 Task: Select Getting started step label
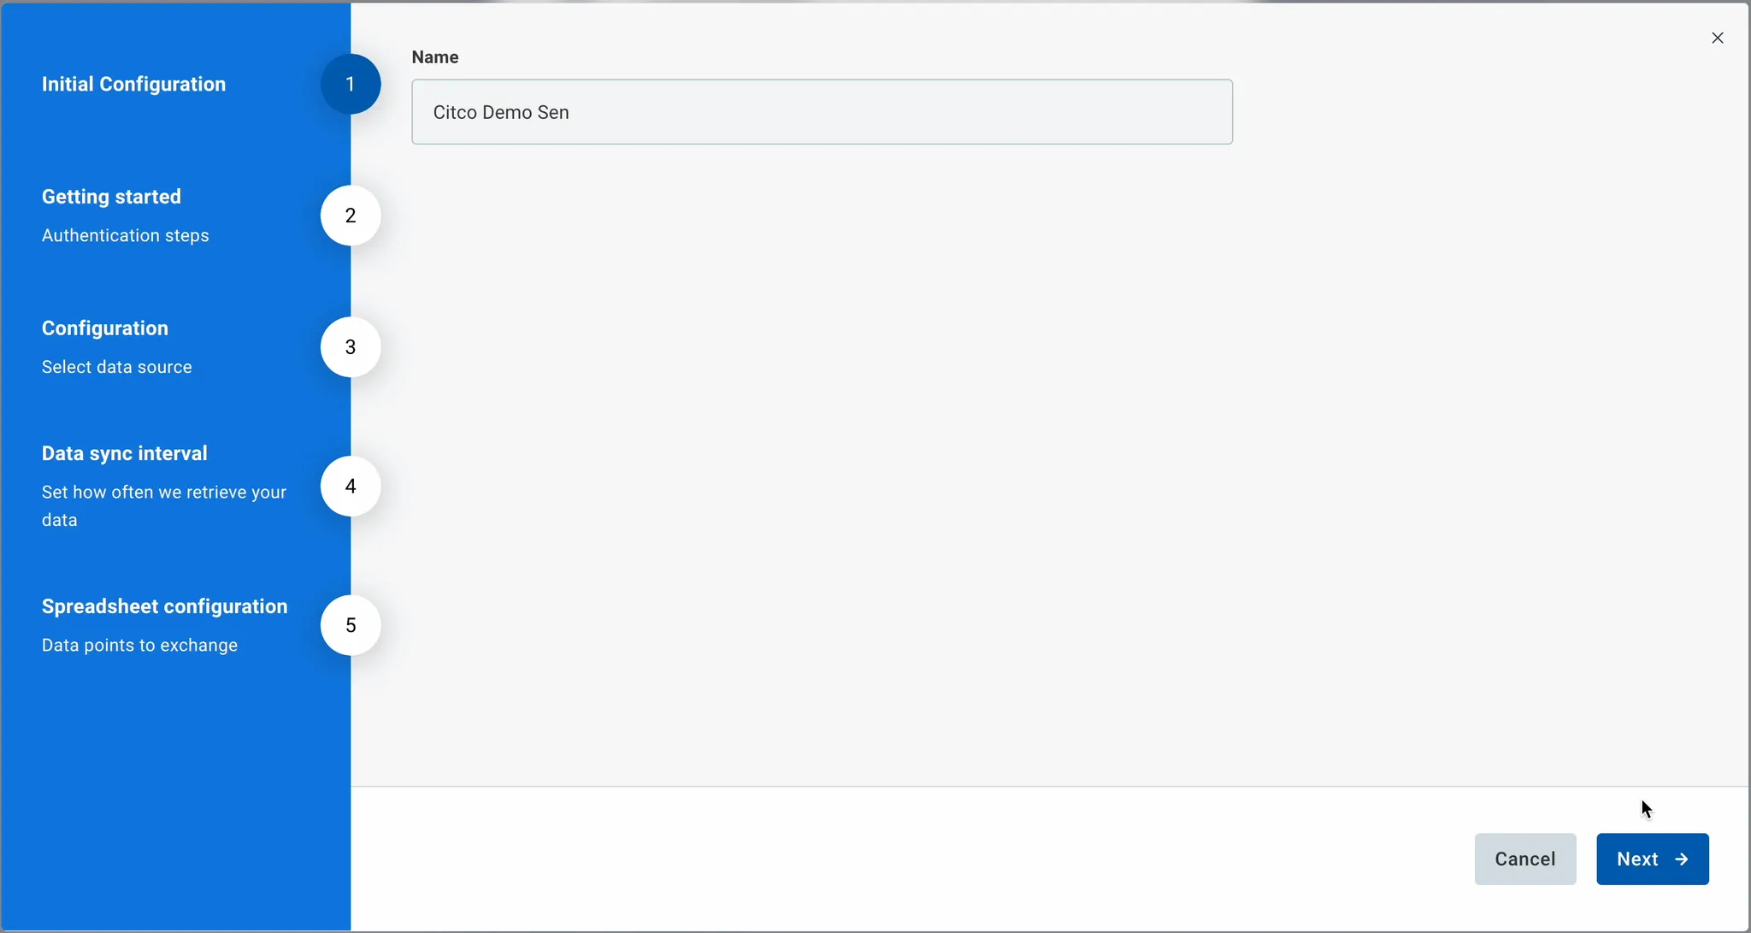click(111, 197)
